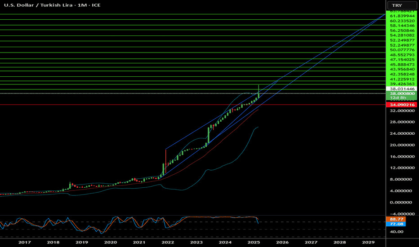Select the tall red candle wick near 2022
The height and width of the screenshot is (247, 419).
tap(166, 157)
